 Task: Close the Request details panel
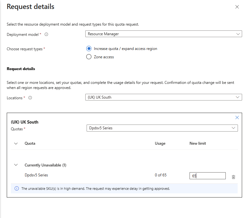(237, 7)
